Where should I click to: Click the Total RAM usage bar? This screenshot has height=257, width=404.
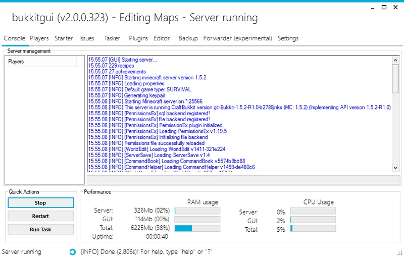click(197, 228)
